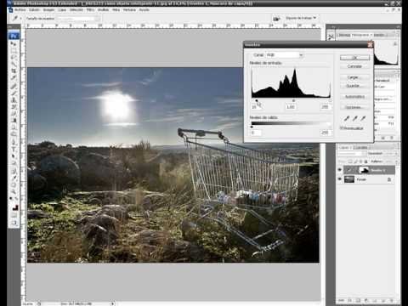
Task: Click the Opciones button
Action: (354, 107)
